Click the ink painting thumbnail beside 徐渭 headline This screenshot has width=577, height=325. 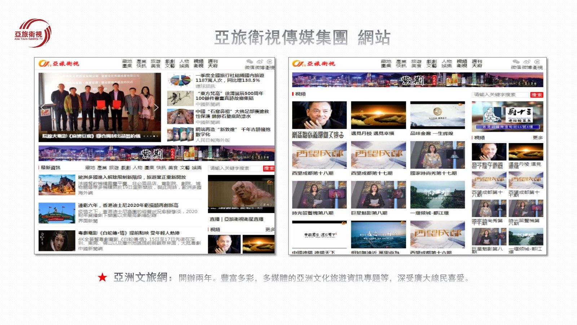[180, 98]
